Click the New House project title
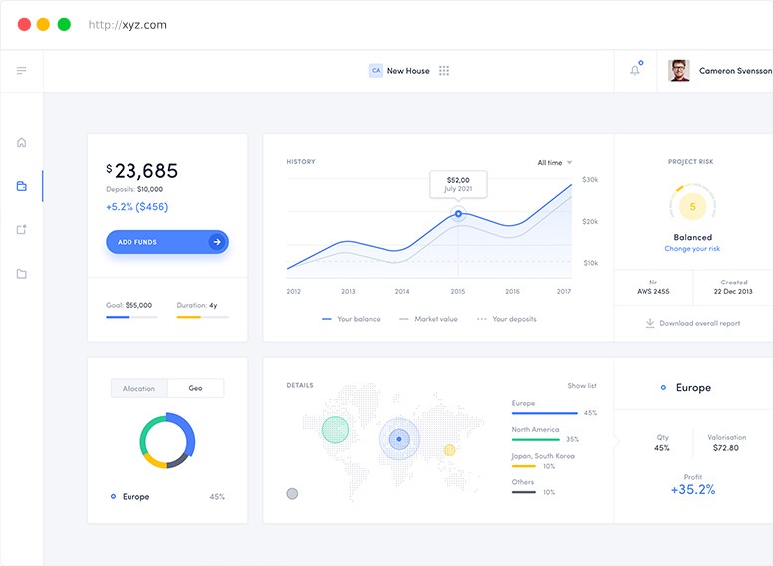 (x=408, y=71)
